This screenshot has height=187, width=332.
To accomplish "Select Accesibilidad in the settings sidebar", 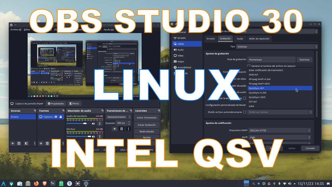I will coord(187,68).
